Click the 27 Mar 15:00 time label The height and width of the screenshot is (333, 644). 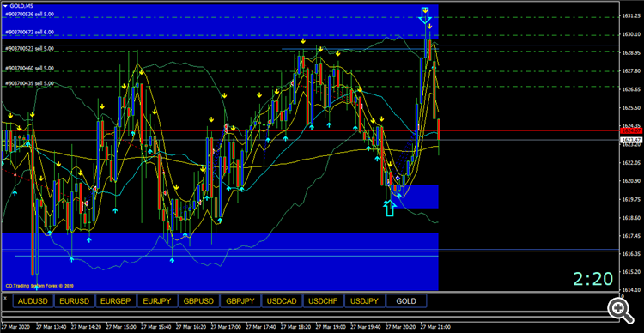(x=120, y=327)
